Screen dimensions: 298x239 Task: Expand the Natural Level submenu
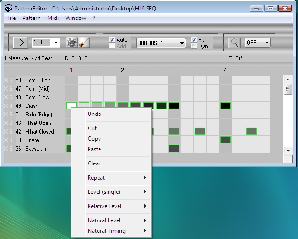click(x=118, y=220)
